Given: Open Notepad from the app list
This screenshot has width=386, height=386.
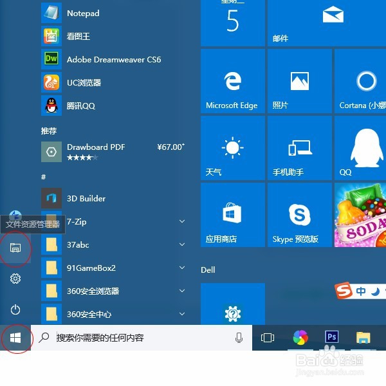Looking at the screenshot, I should (113, 13).
